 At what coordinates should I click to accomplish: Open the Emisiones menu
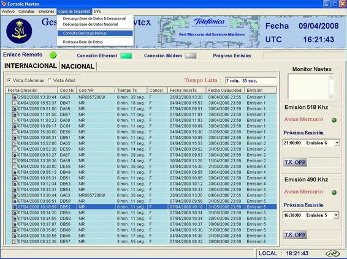tap(46, 11)
